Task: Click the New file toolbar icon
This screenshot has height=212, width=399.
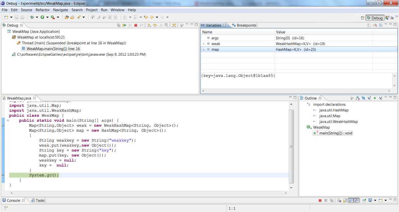Action: click(6, 17)
